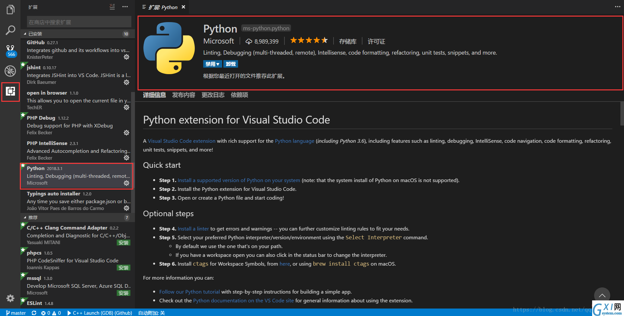This screenshot has height=316, width=624.
Task: Install the phpcs extension
Action: (124, 268)
